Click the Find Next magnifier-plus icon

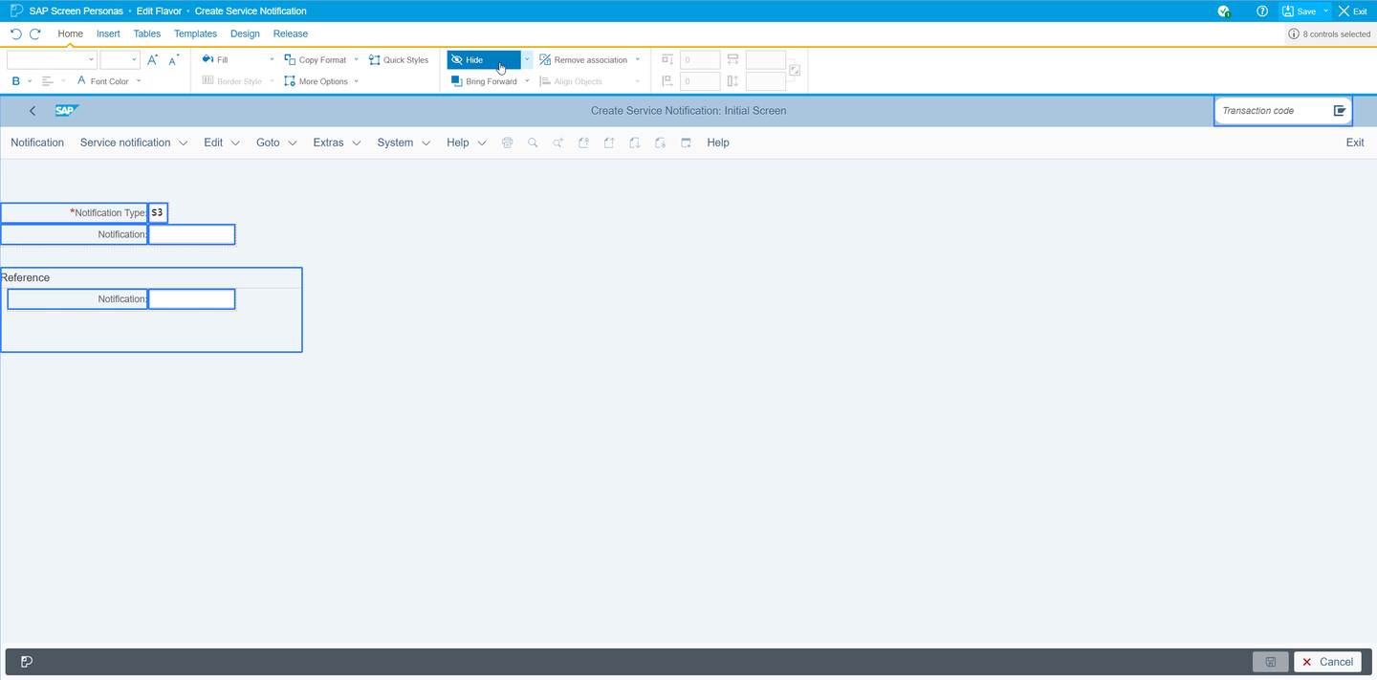point(558,143)
